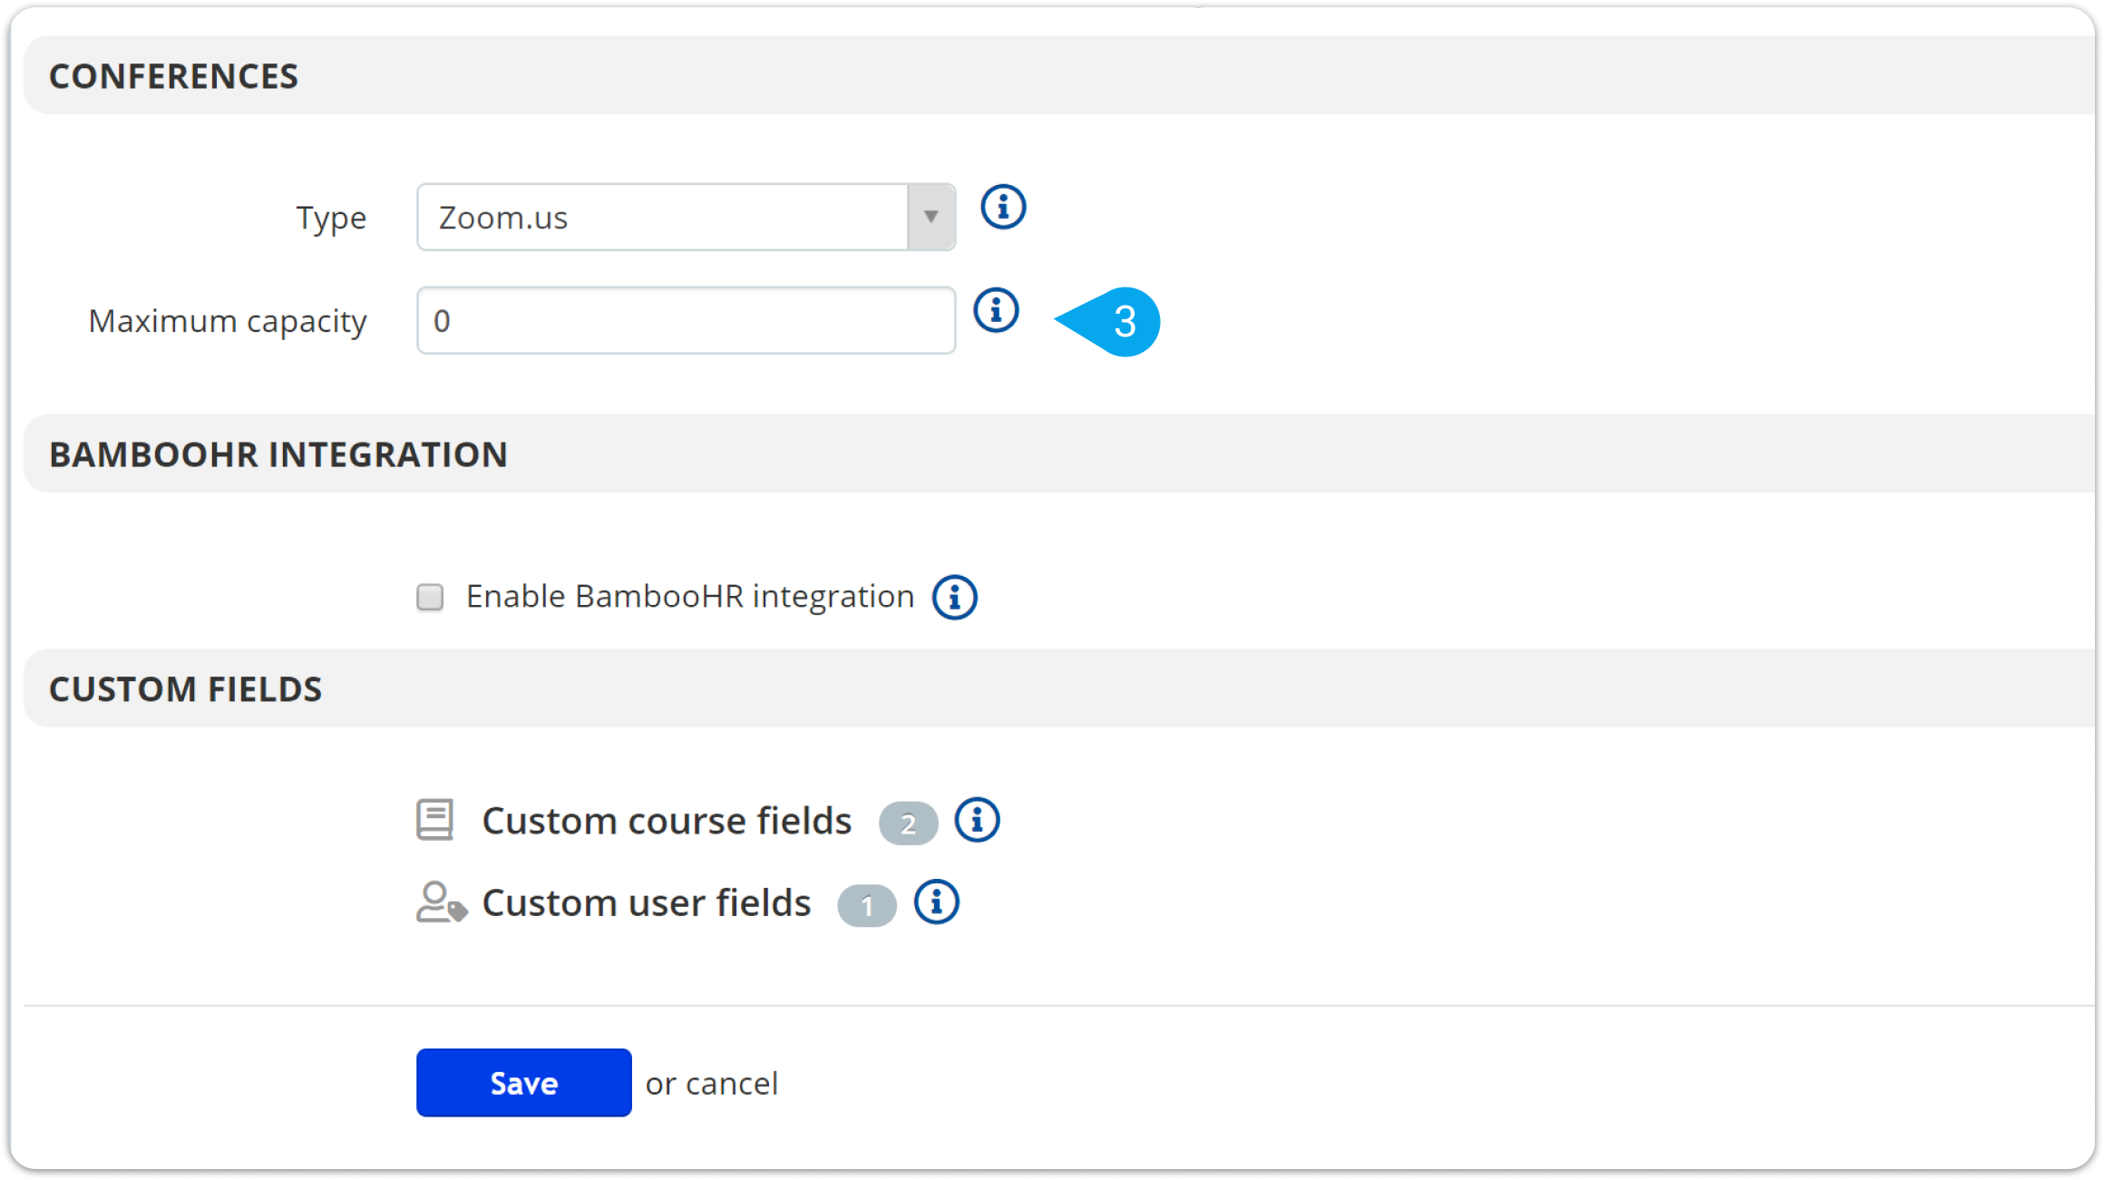Open the conference Type dropdown arrow
The height and width of the screenshot is (1180, 2104).
[930, 218]
